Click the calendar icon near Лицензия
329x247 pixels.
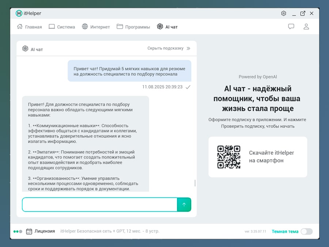point(29,231)
